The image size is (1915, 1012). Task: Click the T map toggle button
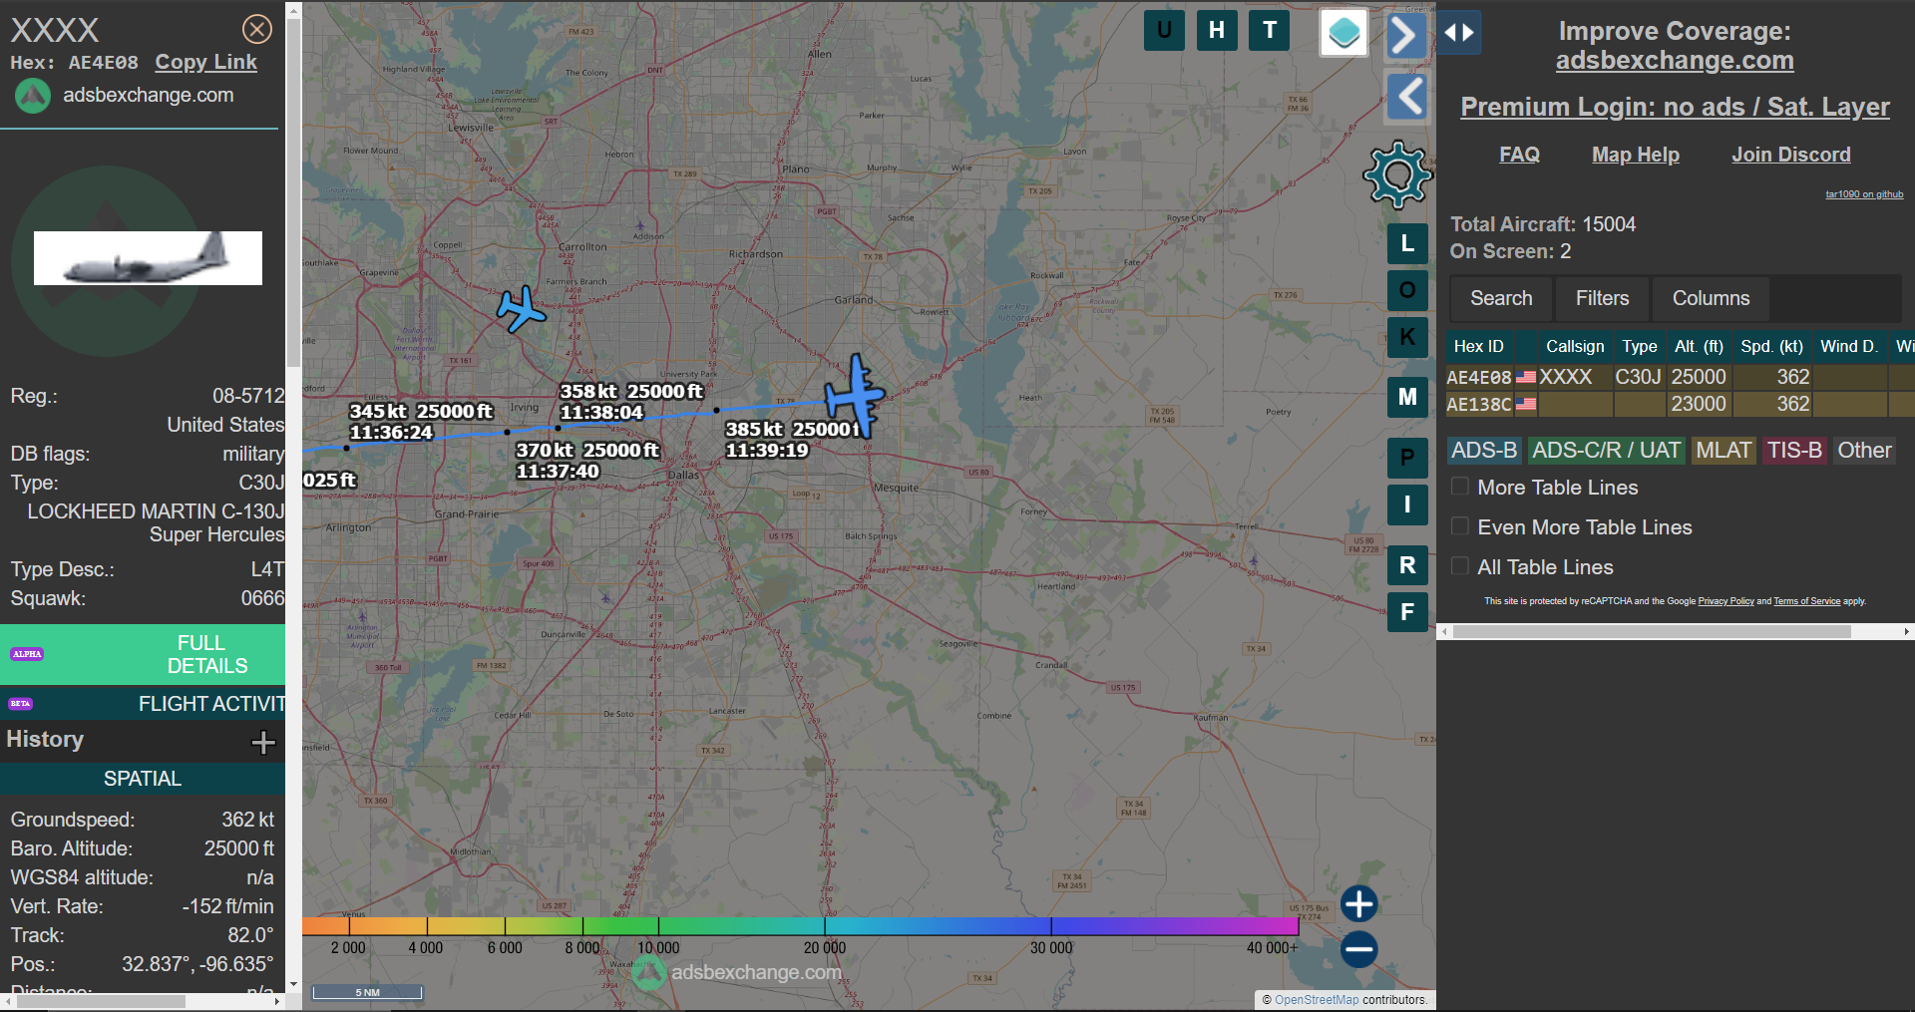[1270, 30]
